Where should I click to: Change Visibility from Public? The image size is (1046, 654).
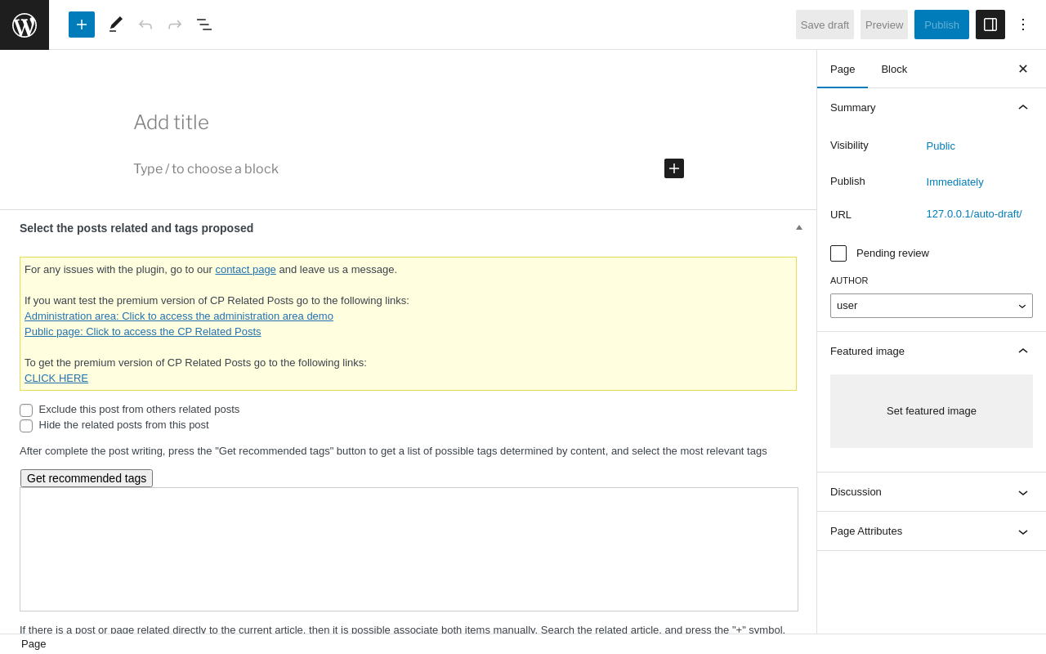tap(941, 146)
